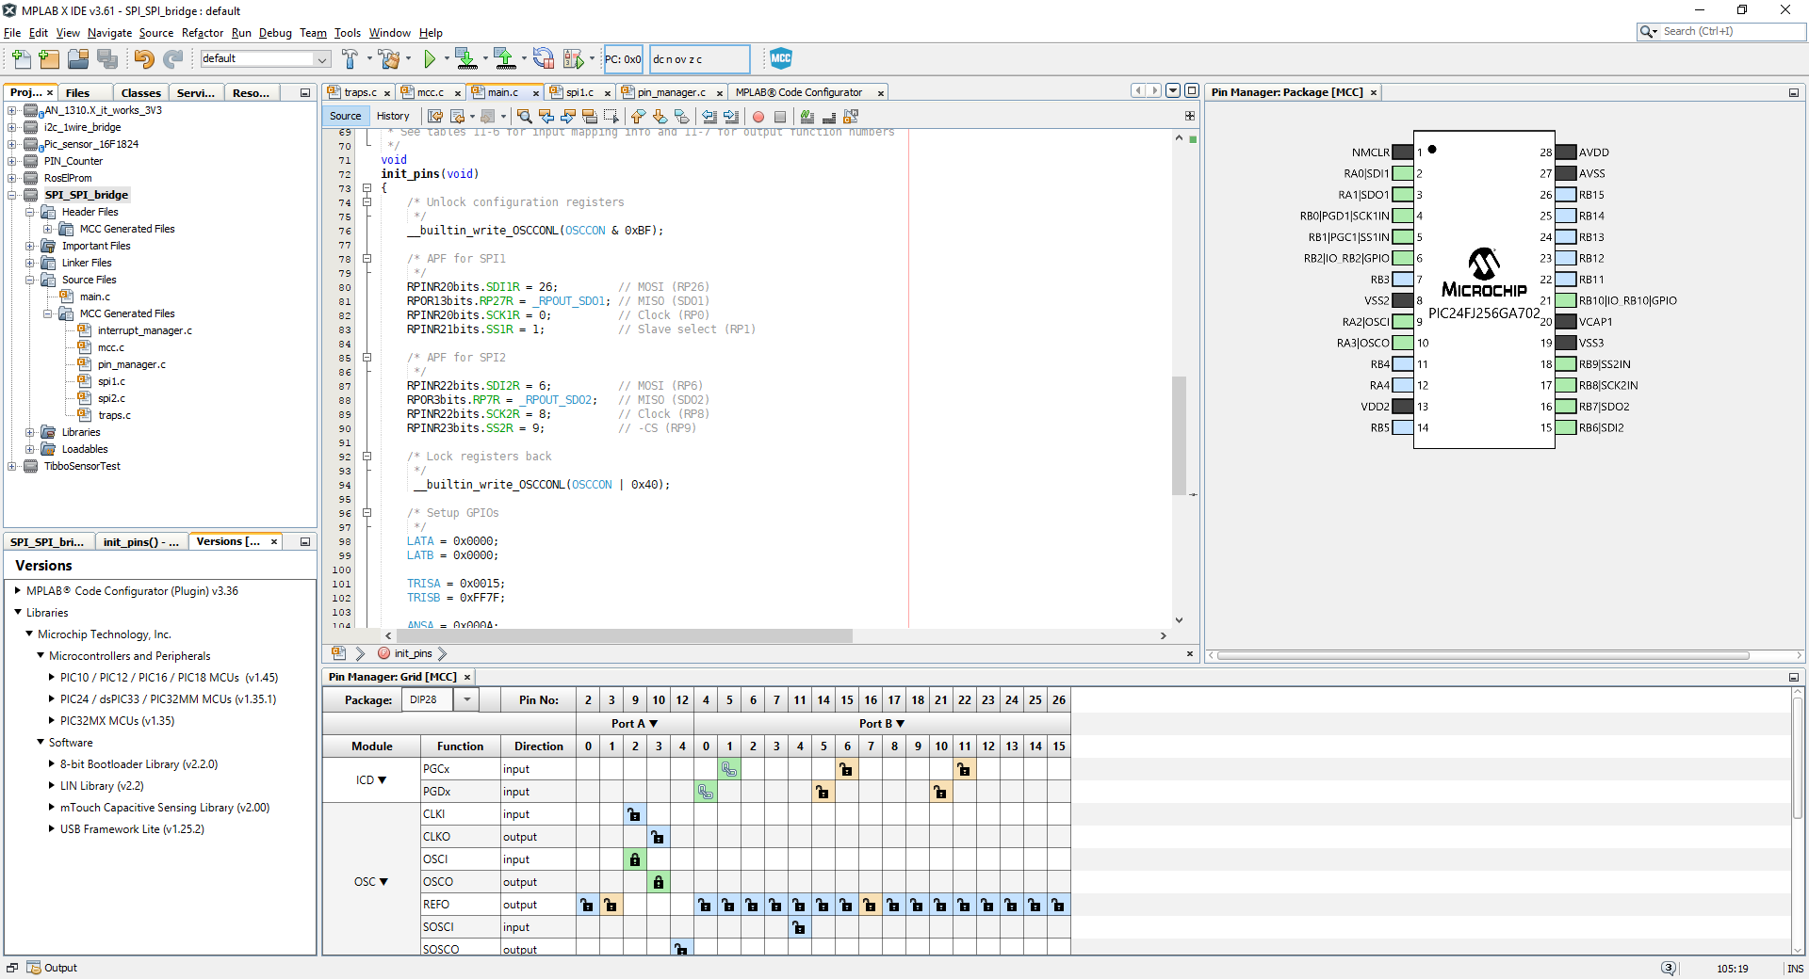Image resolution: width=1809 pixels, height=979 pixels.
Task: Open main.c in Source Files tree
Action: point(94,297)
